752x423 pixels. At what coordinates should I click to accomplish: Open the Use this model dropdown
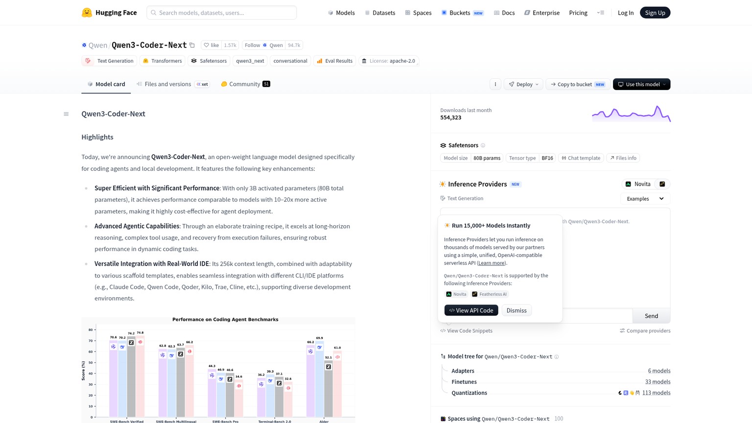[641, 84]
